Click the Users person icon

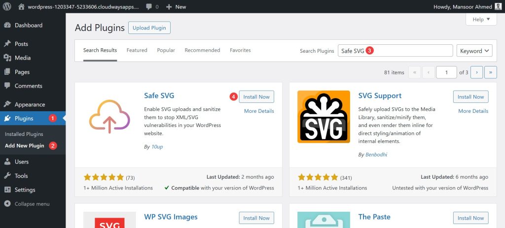coord(7,162)
